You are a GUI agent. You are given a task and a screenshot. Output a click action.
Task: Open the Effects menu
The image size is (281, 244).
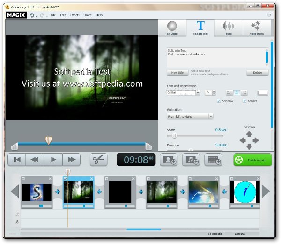74,15
